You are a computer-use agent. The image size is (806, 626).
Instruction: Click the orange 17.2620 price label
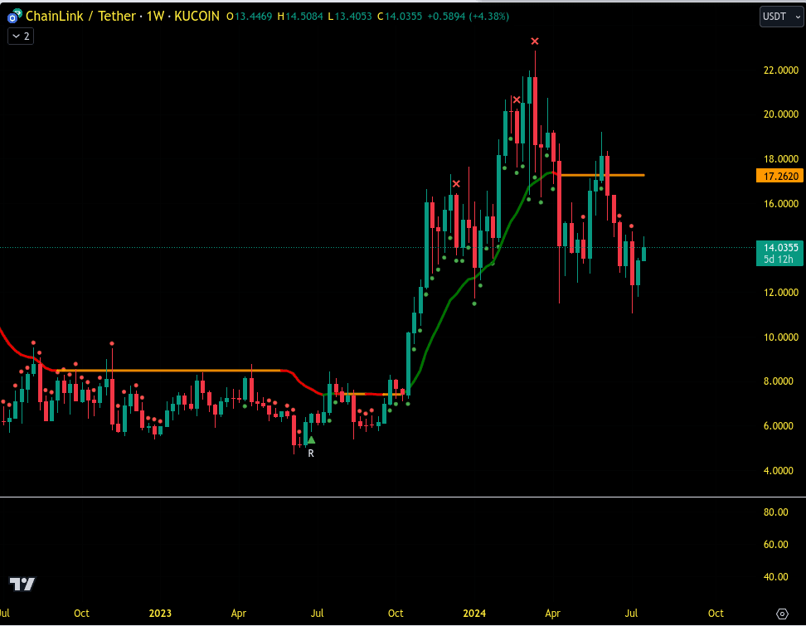coord(779,176)
